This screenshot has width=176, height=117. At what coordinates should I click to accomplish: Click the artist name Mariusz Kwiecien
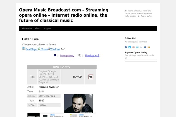tap(49, 87)
